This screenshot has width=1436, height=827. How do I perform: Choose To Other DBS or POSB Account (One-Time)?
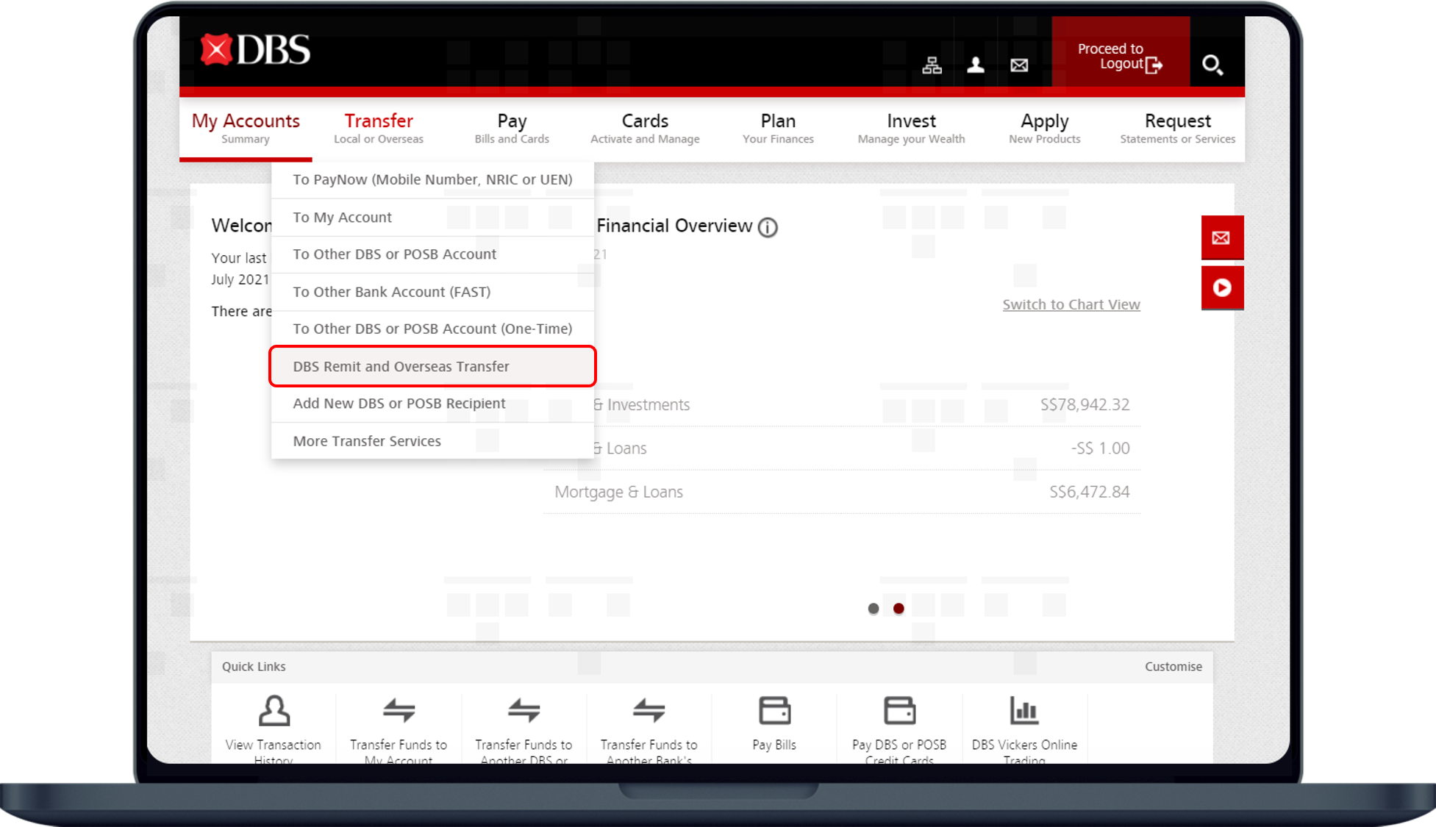[x=432, y=329]
